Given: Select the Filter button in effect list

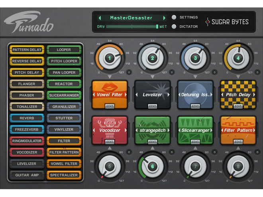Looking at the screenshot, I should (64, 141).
